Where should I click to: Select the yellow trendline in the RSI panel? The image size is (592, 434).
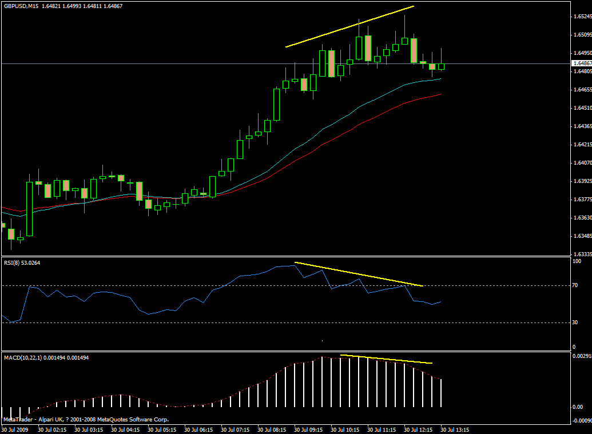pyautogui.click(x=359, y=274)
